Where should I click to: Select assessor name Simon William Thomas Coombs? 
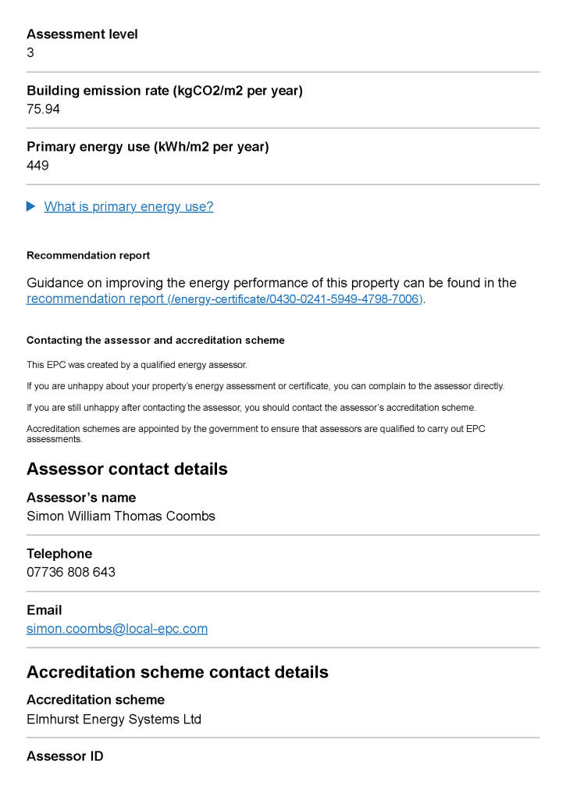coord(121,516)
